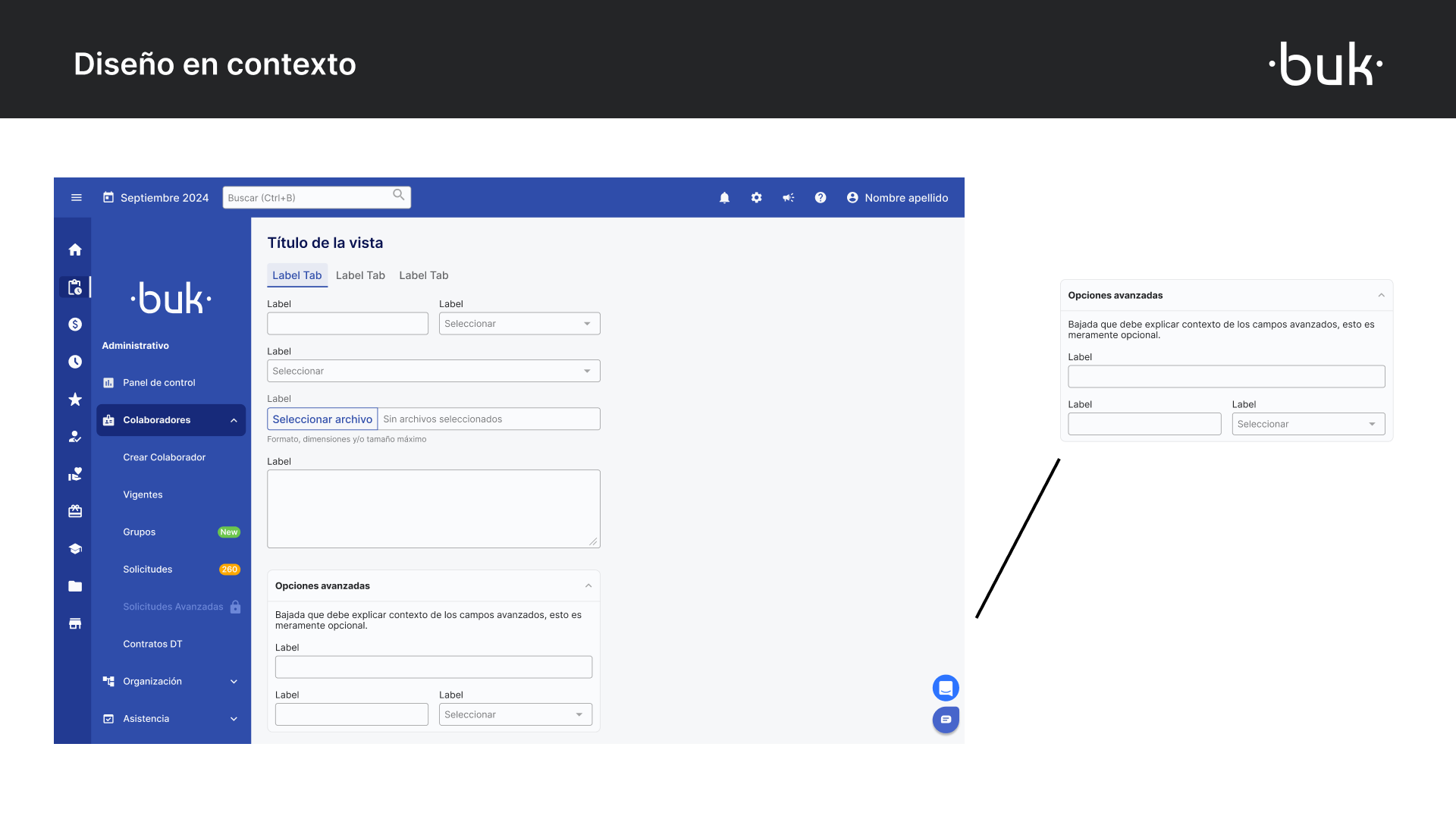The width and height of the screenshot is (1456, 819).
Task: Switch to the second Label Tab
Action: coord(360,275)
